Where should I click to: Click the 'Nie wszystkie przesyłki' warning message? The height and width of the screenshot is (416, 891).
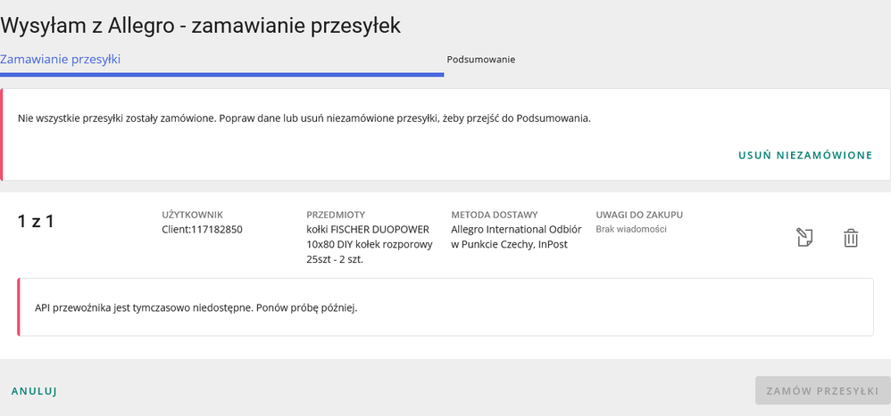tap(304, 118)
